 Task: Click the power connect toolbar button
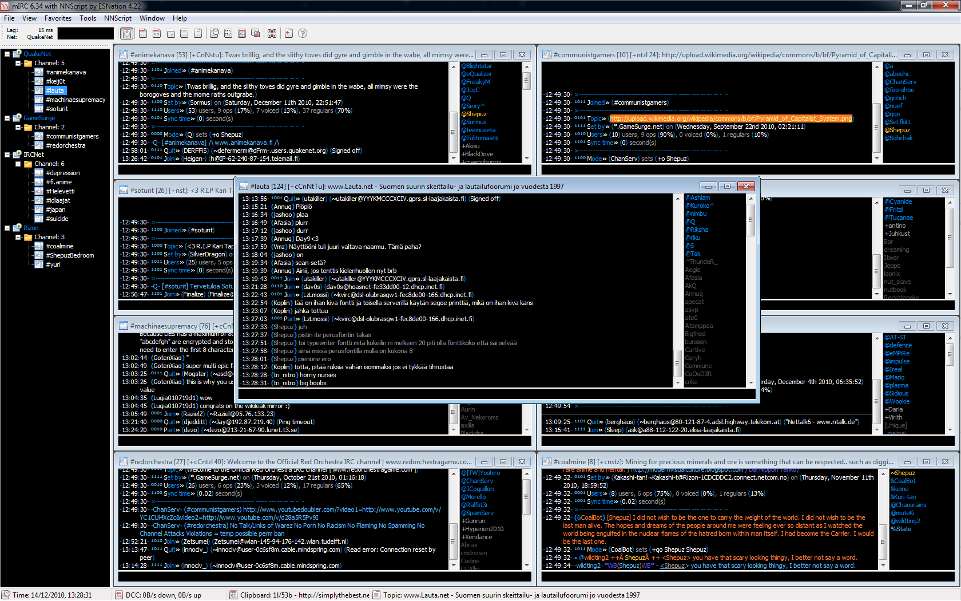tap(127, 34)
